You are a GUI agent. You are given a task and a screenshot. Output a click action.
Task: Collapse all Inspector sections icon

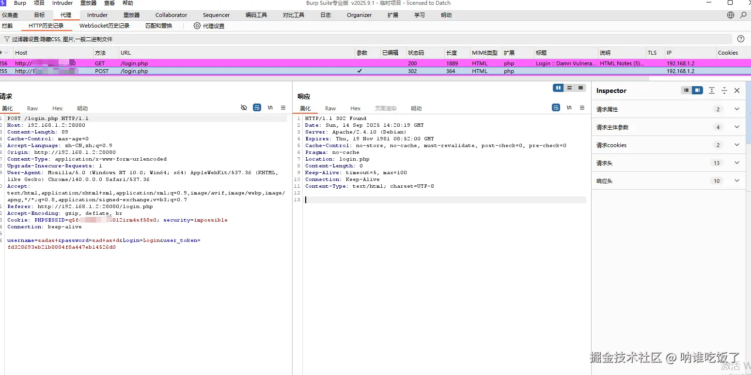724,90
